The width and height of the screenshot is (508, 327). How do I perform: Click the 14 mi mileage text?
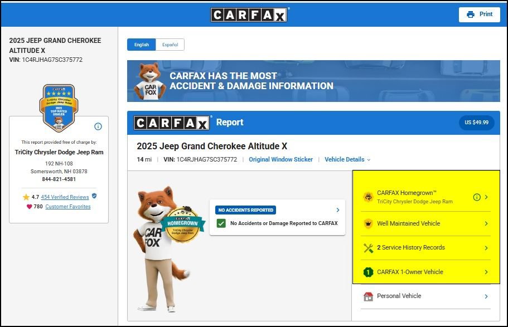pos(144,159)
